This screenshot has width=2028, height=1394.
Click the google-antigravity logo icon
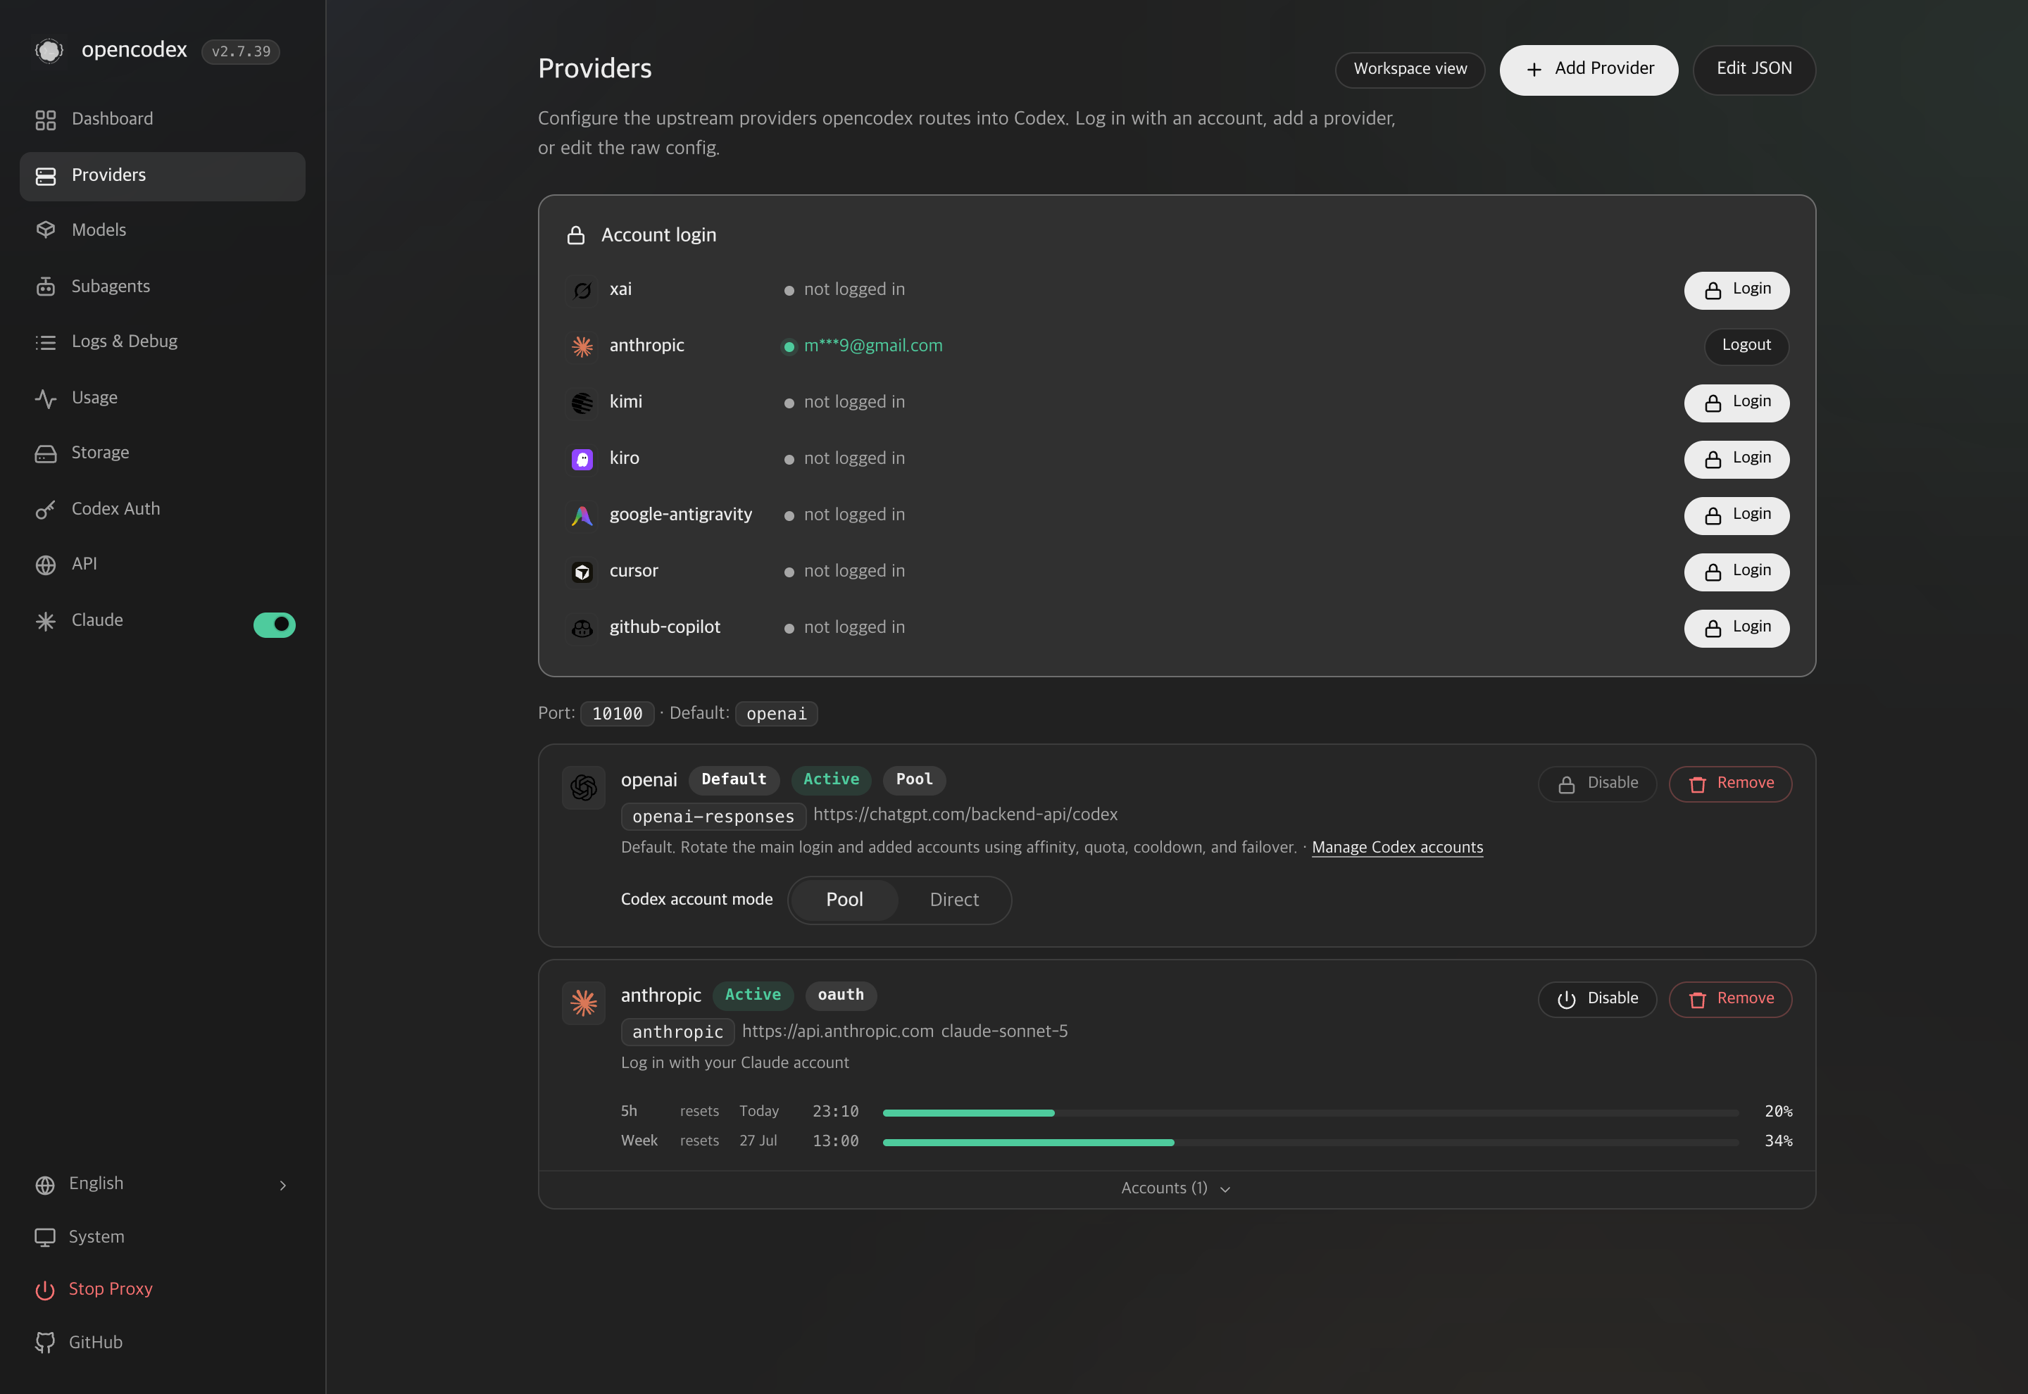pos(582,515)
